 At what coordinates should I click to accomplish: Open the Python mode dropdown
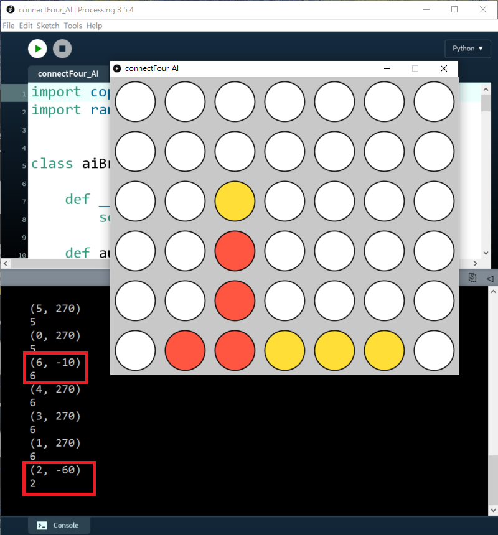tap(467, 49)
